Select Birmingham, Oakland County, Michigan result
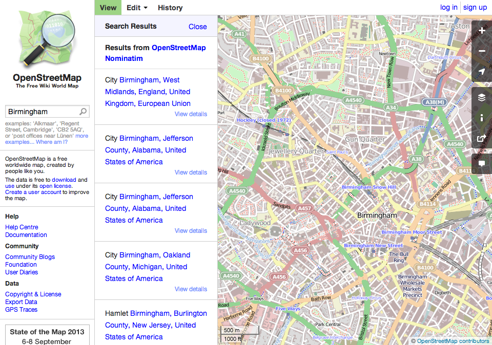 [148, 267]
